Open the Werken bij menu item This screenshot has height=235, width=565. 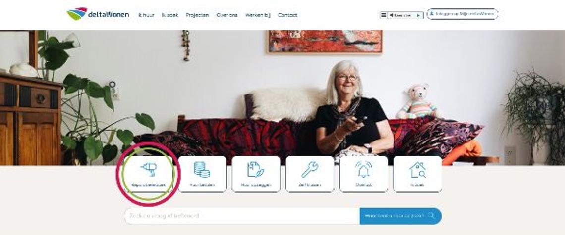(258, 15)
